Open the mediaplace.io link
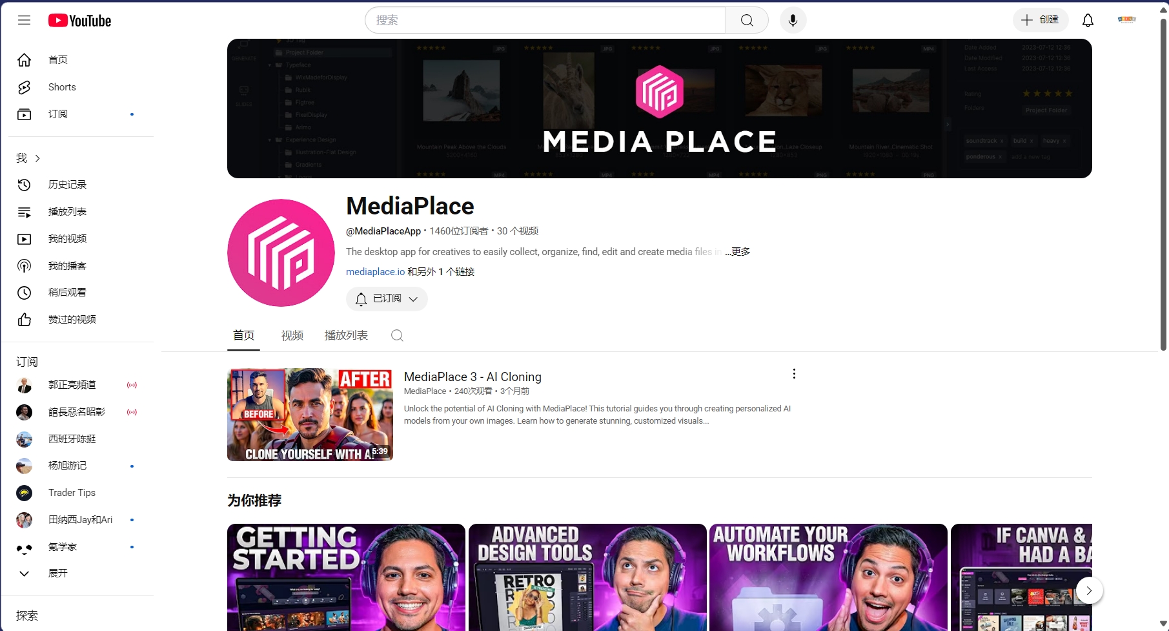This screenshot has height=631, width=1169. pyautogui.click(x=375, y=272)
